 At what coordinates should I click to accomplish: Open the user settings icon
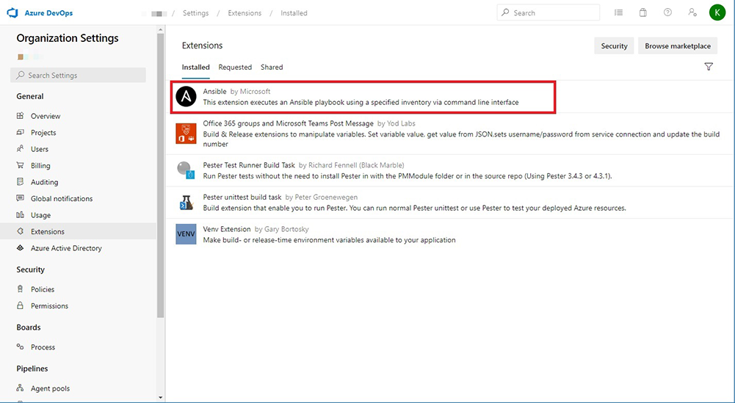point(692,12)
